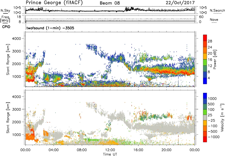Image resolution: width=225 pixels, height=156 pixels.
Task: Click the light green Velocity colorbar segment between 25 and 100
Action: 205,112
